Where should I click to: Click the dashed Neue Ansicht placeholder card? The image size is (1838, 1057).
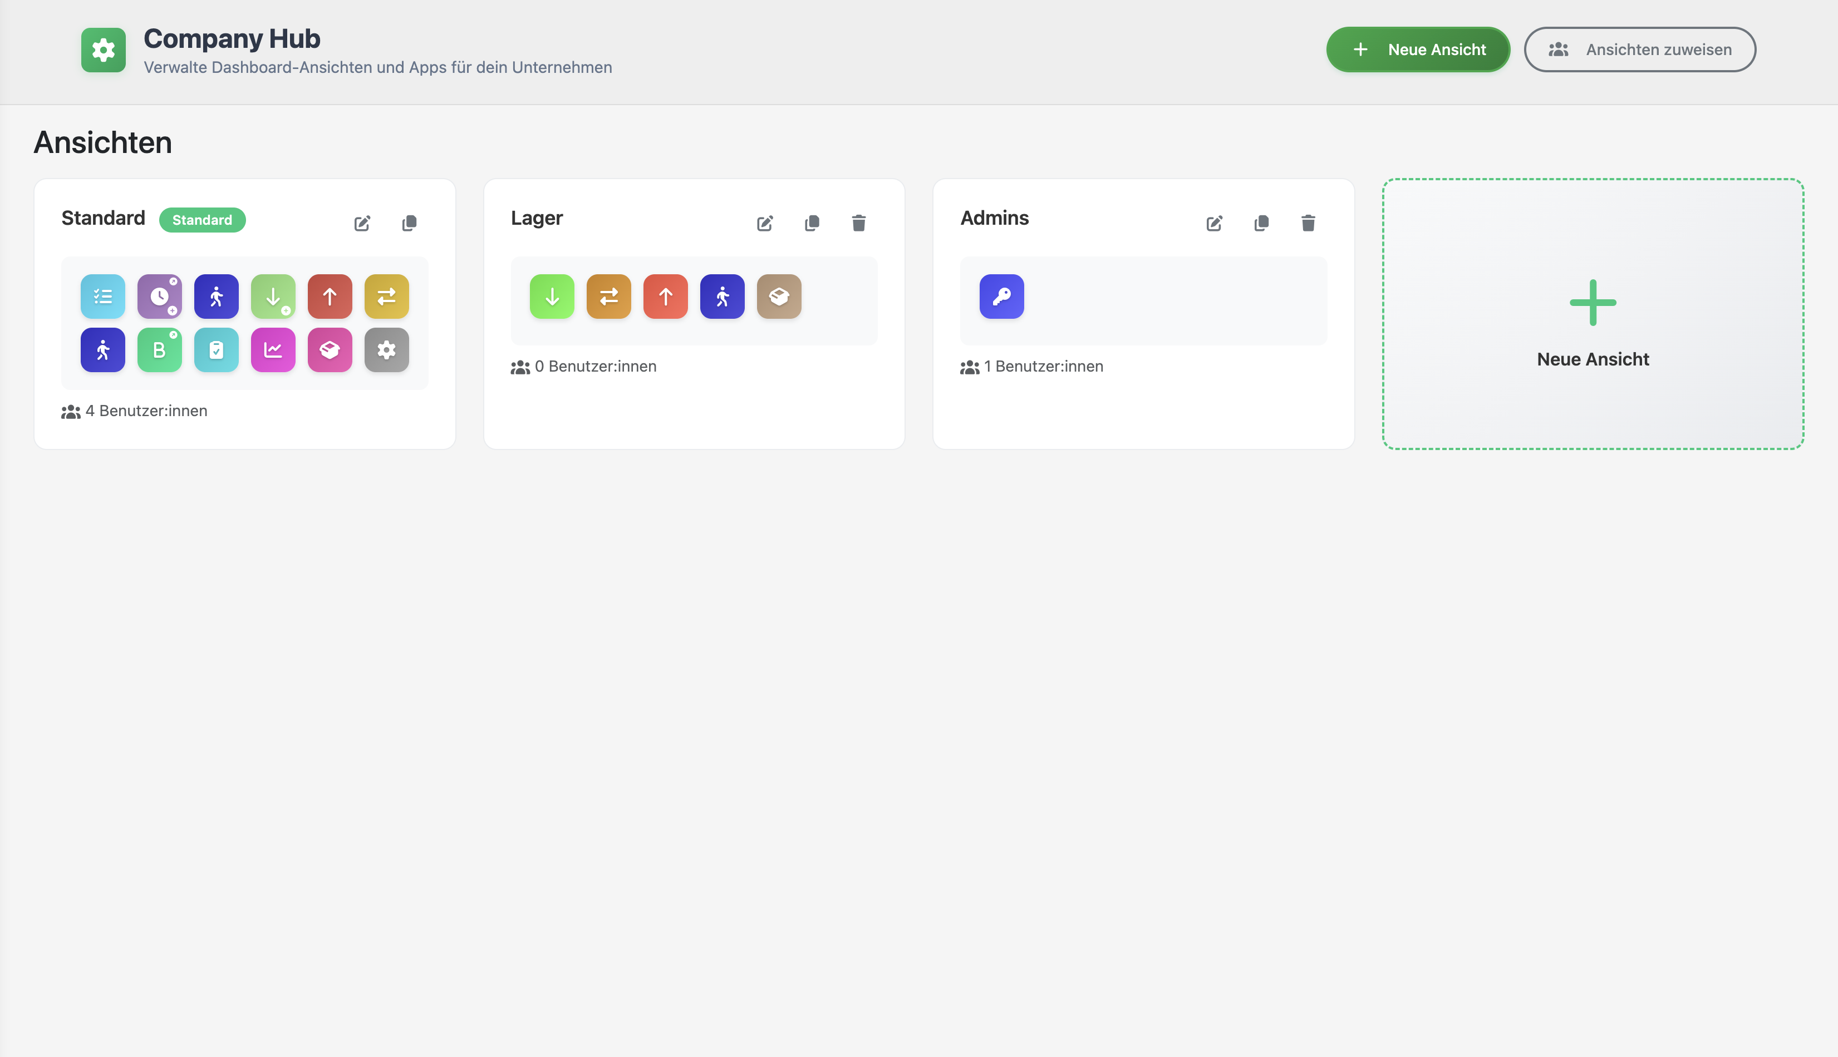(x=1593, y=314)
